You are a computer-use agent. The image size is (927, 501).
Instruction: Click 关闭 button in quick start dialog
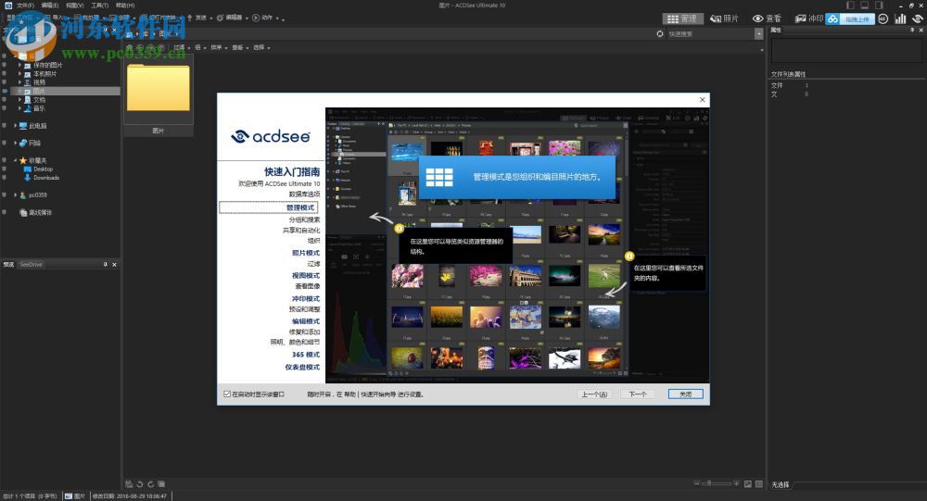(x=686, y=395)
